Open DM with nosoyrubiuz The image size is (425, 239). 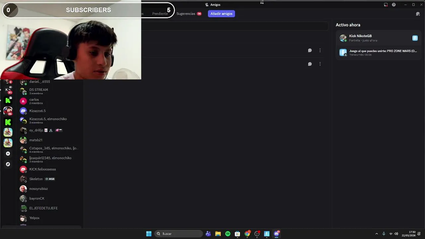point(49,189)
